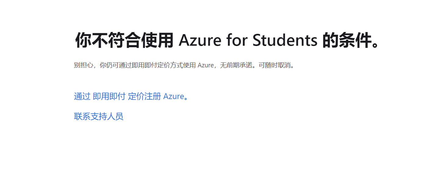Screen dimensions: 431x181
Task: Click the 你不符合使用 Azure for Students 的条件 heading
Action: tap(227, 41)
